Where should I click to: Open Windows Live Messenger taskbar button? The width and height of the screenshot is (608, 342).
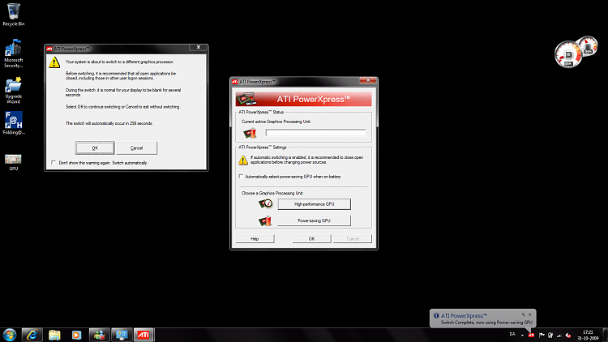[99, 335]
